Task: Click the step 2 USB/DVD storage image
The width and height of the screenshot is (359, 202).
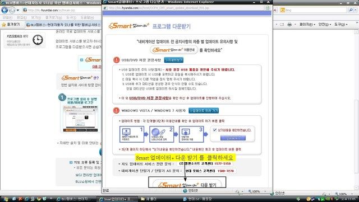Action: 162,134
